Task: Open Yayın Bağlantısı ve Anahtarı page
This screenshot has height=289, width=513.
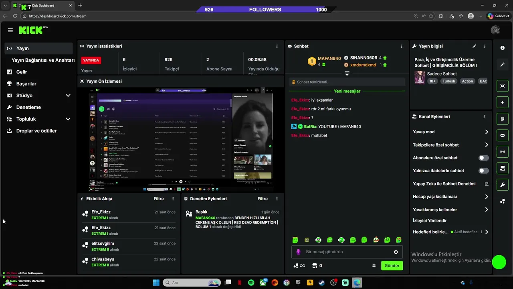Action: click(43, 60)
